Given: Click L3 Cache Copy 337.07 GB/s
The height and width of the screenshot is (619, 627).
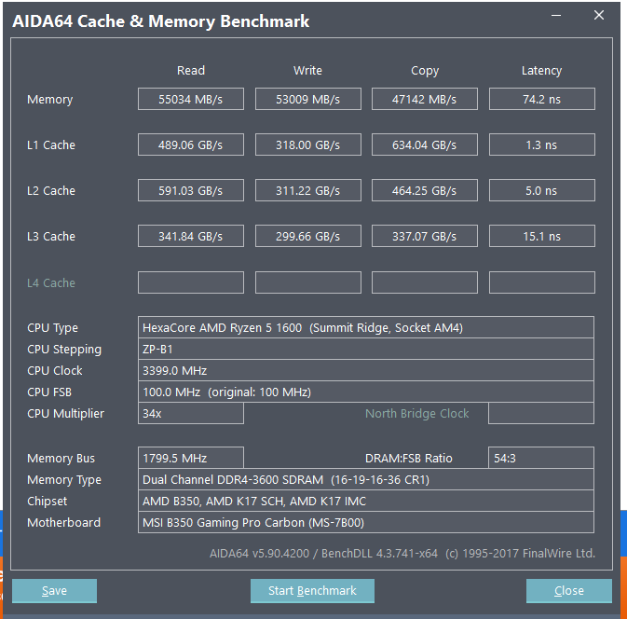Looking at the screenshot, I should pyautogui.click(x=424, y=236).
